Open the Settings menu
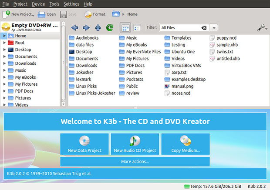Image resolution: width=270 pixels, height=190 pixels. click(x=71, y=4)
